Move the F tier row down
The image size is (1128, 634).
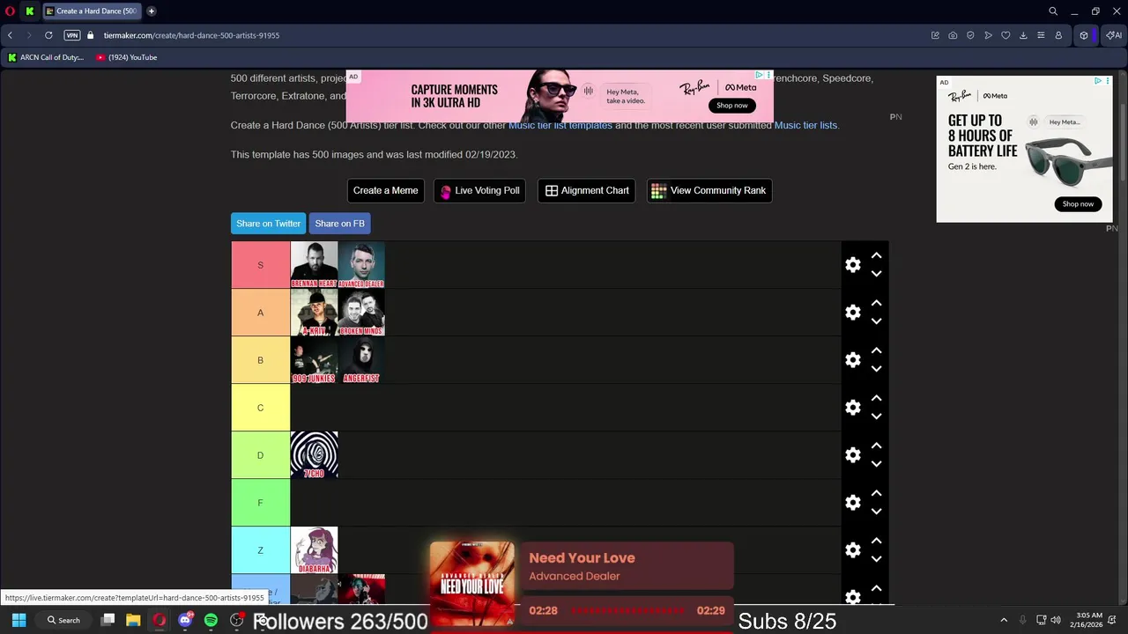click(876, 512)
